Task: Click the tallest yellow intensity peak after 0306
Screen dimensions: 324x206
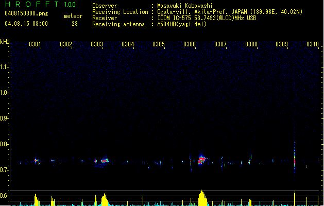Action: point(202,198)
